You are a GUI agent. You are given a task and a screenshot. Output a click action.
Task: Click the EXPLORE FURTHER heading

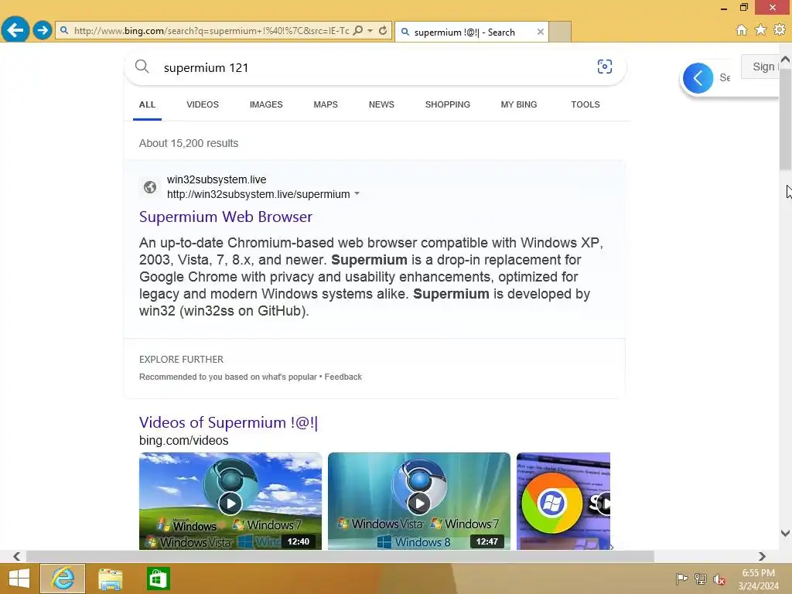click(x=181, y=360)
